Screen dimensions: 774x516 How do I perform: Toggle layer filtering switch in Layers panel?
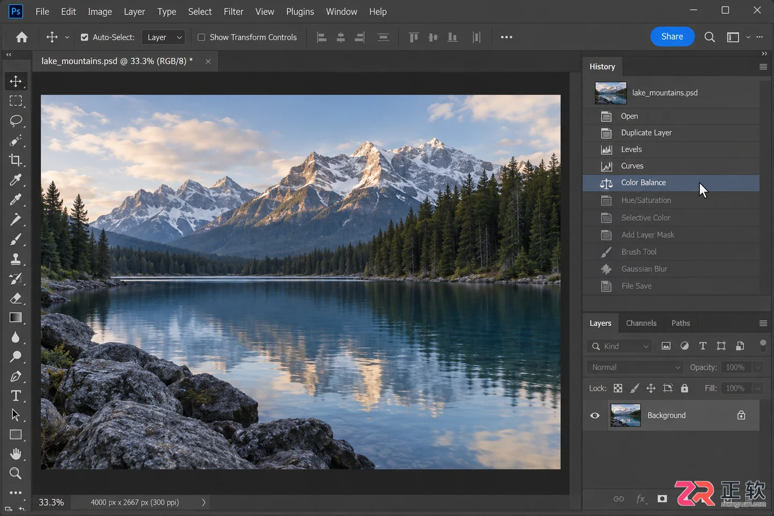click(x=763, y=346)
